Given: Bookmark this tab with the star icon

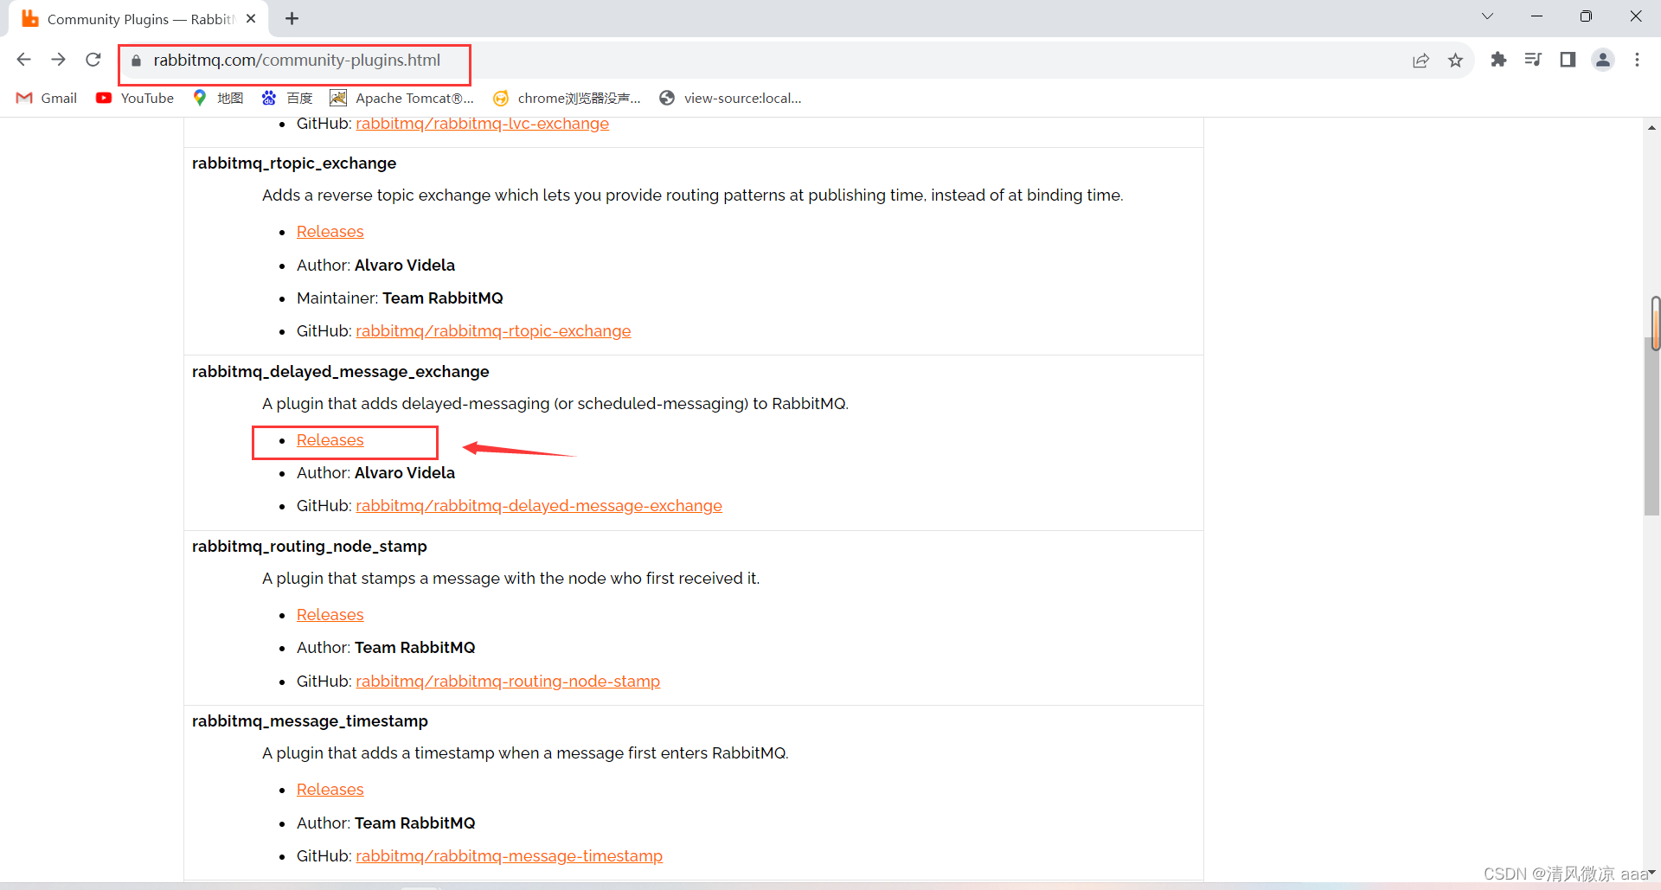Looking at the screenshot, I should coord(1455,60).
